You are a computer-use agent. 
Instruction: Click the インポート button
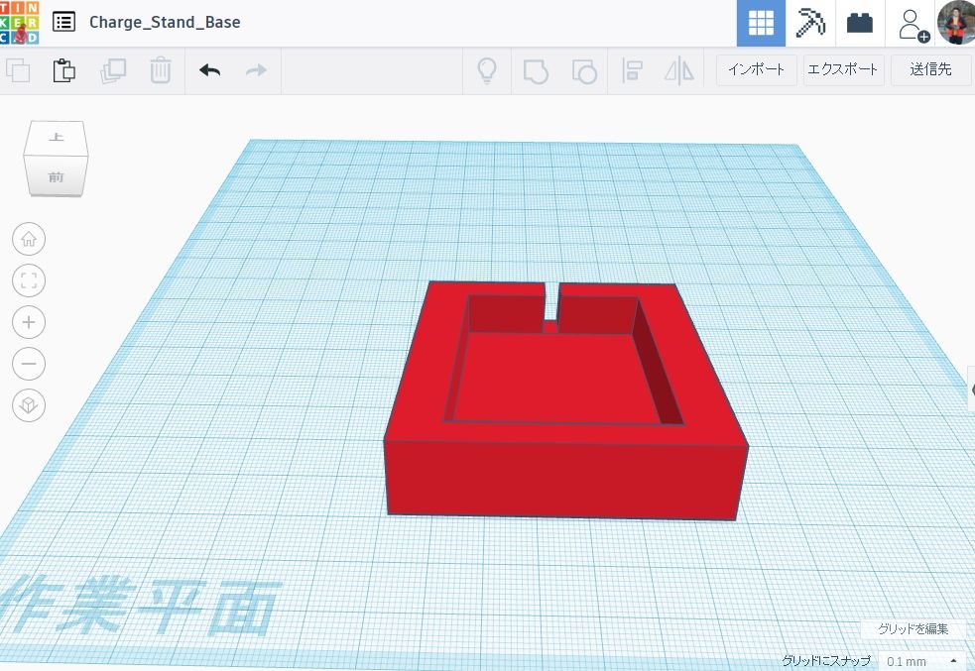point(756,69)
